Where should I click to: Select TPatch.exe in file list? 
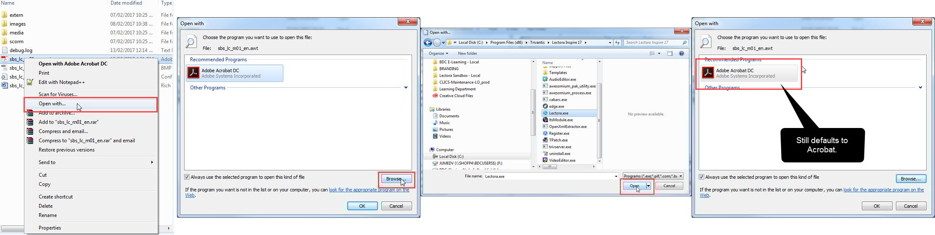coord(558,140)
